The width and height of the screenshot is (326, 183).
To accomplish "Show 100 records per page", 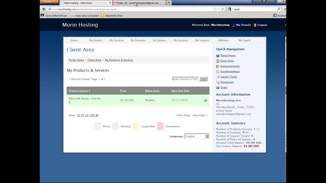I will (92, 115).
